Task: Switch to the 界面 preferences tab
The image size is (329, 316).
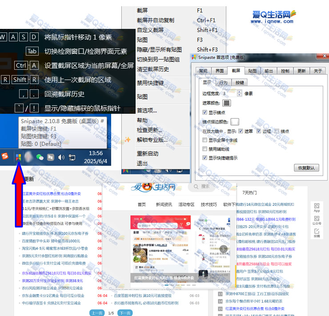Action: click(220, 71)
